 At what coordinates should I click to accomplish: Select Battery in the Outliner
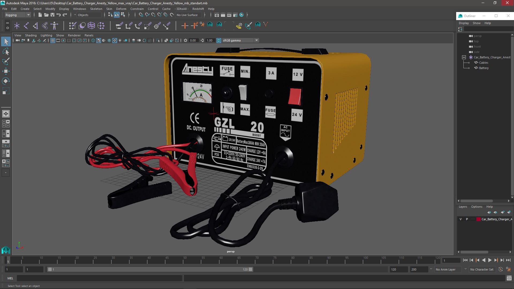point(484,68)
